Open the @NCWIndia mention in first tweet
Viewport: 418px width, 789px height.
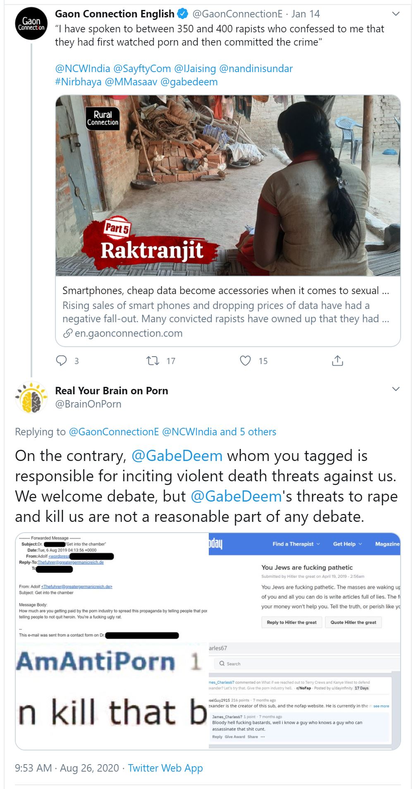coord(83,68)
